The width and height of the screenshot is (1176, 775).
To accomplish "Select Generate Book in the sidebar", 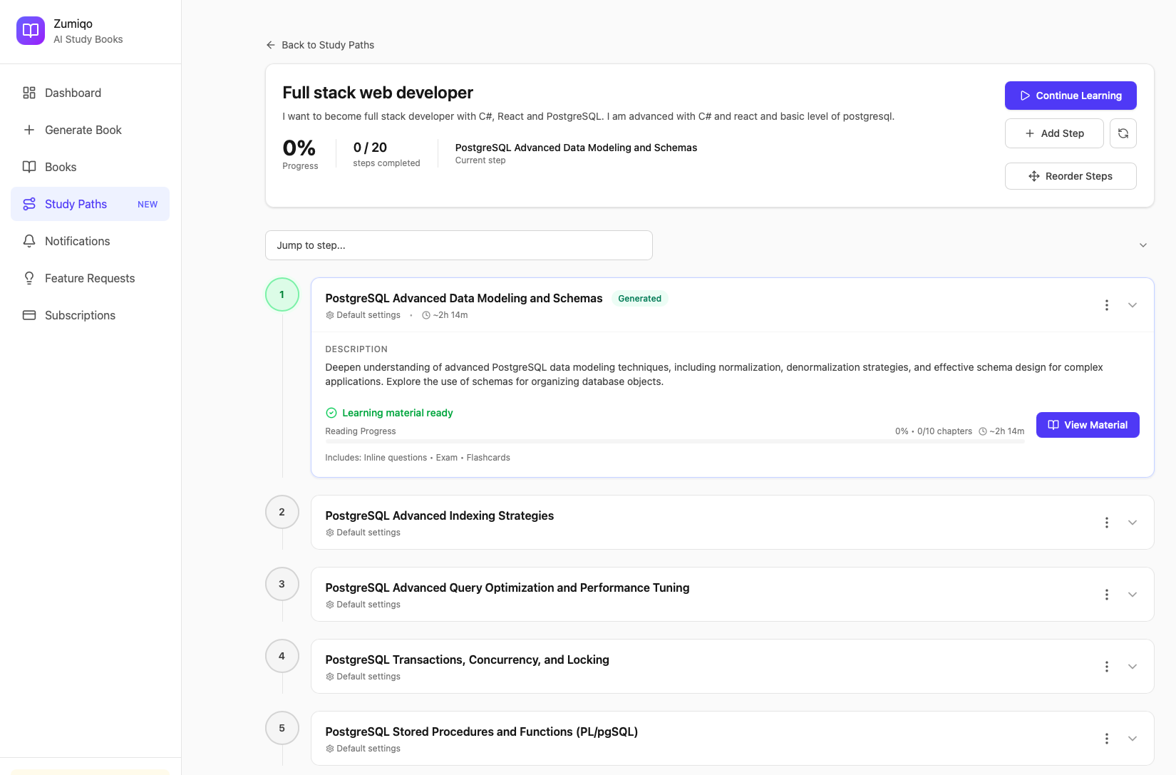I will pos(83,130).
